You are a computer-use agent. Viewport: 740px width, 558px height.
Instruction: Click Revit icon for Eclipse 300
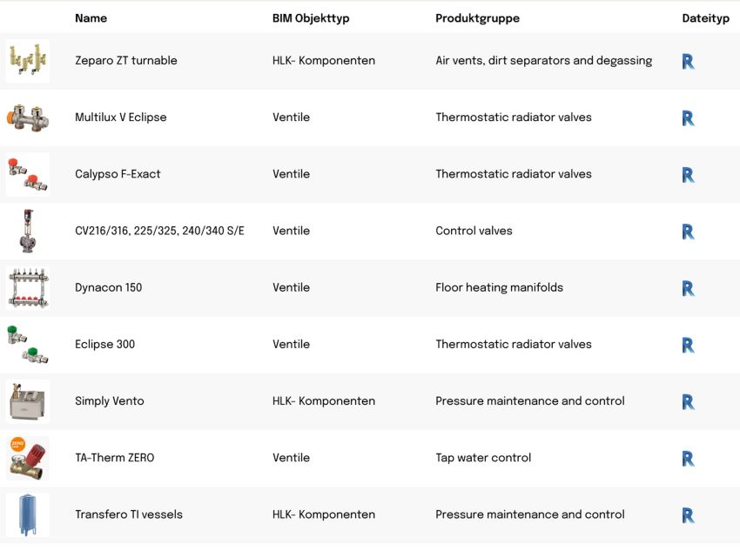[688, 345]
